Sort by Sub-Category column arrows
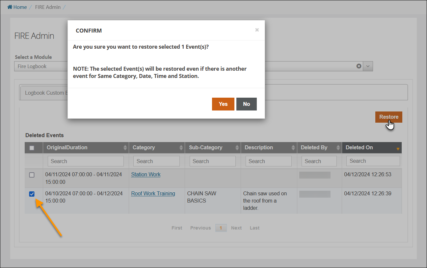 click(237, 148)
